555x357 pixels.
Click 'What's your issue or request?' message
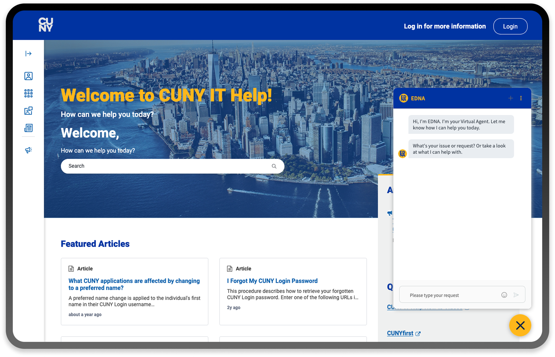point(461,149)
